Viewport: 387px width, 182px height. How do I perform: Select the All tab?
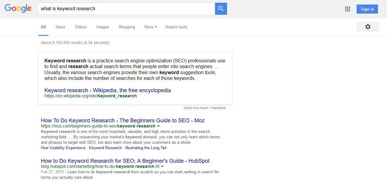click(x=43, y=27)
